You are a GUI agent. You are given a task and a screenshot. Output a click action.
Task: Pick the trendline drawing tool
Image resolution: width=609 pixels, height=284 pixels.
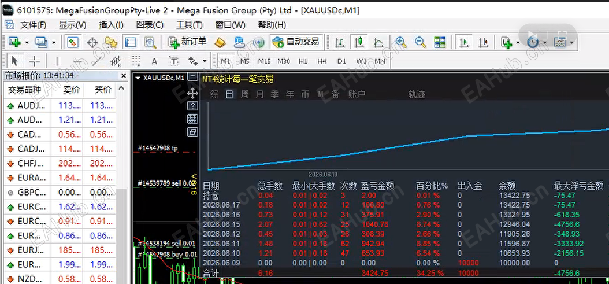96,61
